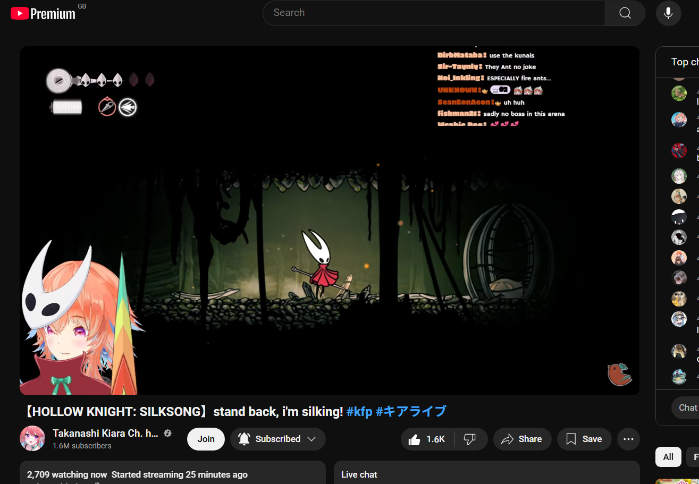Open the three-dot more actions menu
This screenshot has width=699, height=484.
click(x=628, y=439)
